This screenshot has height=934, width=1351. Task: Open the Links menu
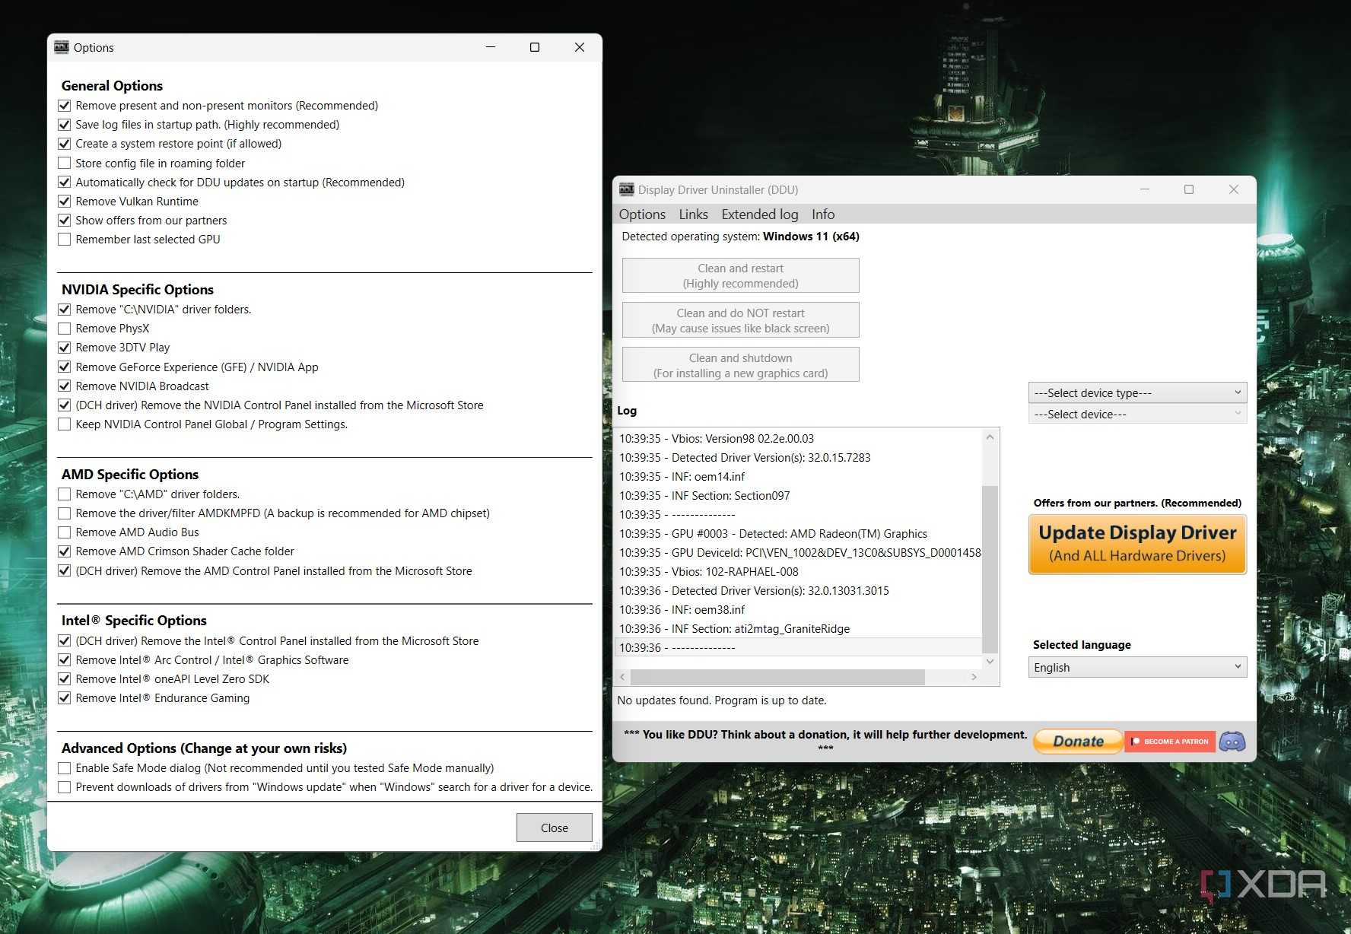[693, 214]
